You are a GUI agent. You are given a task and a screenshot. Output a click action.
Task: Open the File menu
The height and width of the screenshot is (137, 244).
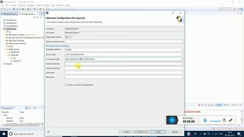[2, 5]
